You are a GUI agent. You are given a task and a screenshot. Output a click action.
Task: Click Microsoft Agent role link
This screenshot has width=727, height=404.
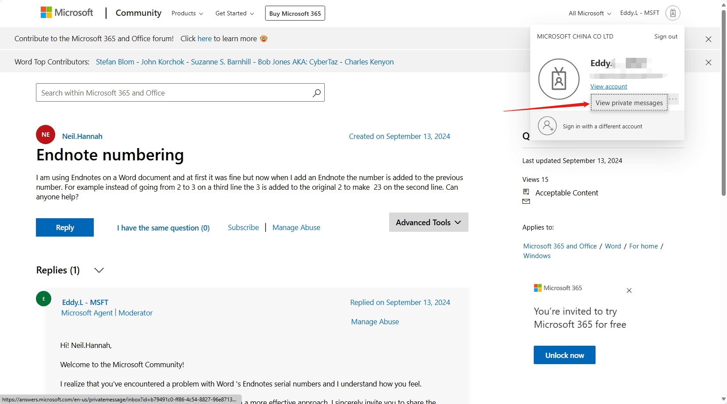[x=87, y=313]
